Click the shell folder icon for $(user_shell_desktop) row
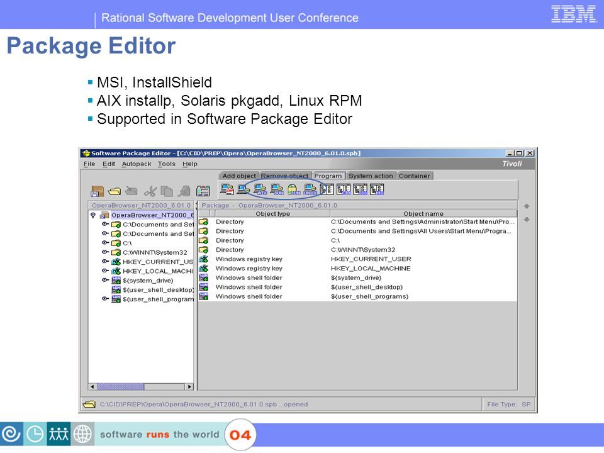Viewport: 604px width, 453px height. pos(203,287)
